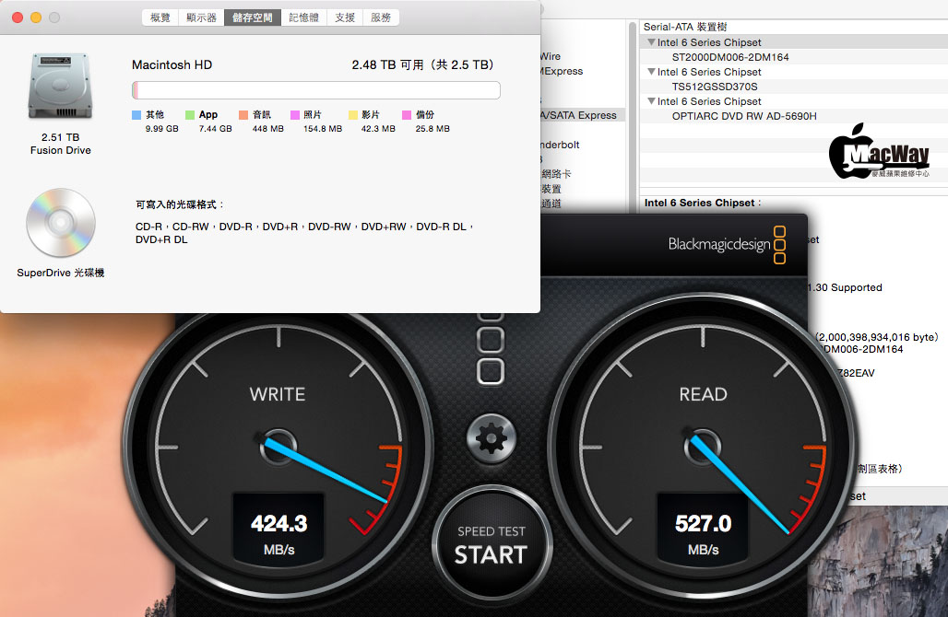This screenshot has width=948, height=617.
Task: Open the 記憶體 tab
Action: [303, 17]
